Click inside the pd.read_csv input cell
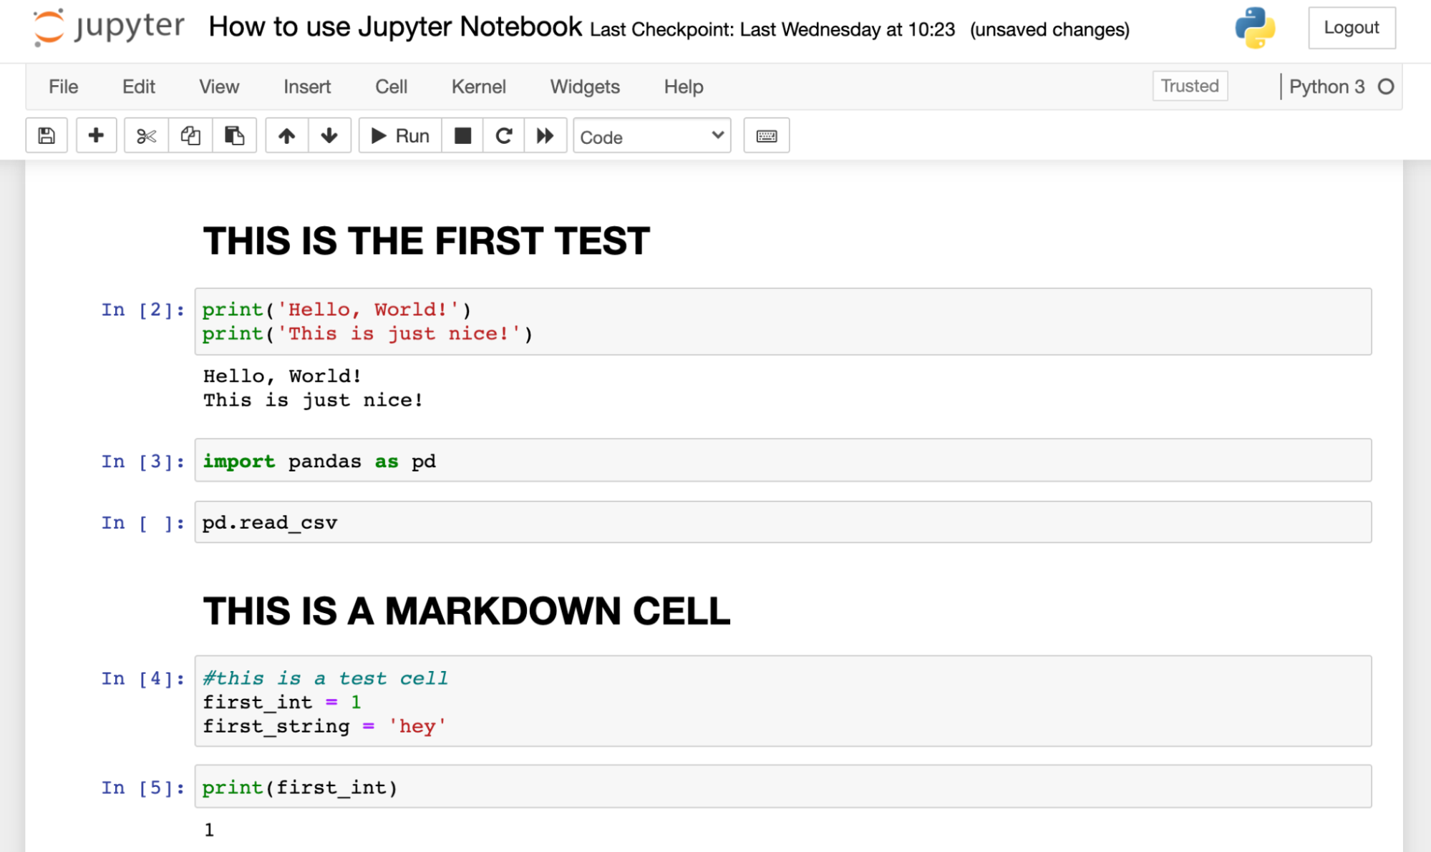The image size is (1431, 852). point(782,524)
